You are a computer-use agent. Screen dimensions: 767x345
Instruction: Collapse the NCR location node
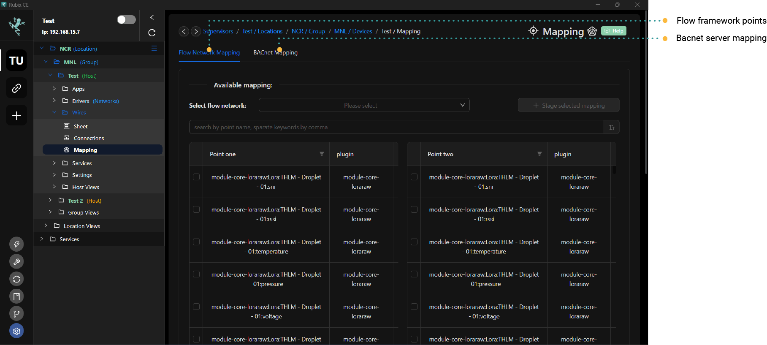tap(42, 48)
